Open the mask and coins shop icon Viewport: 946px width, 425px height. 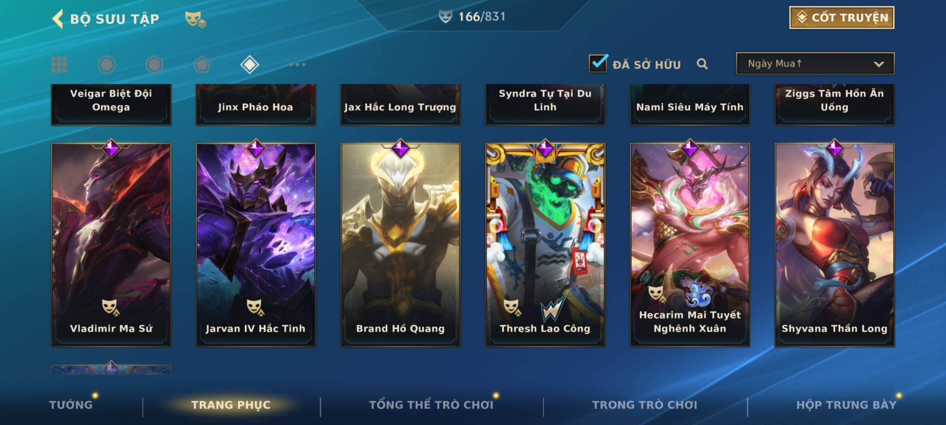click(x=196, y=19)
